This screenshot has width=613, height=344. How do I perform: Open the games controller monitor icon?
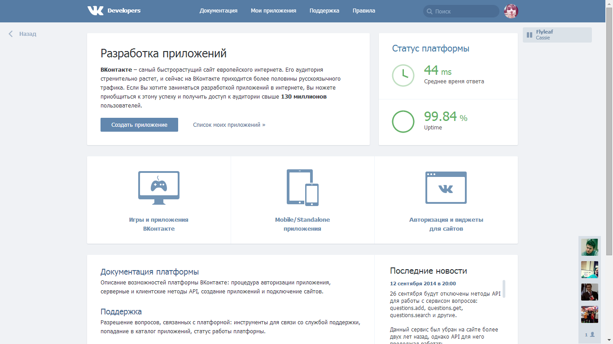click(x=159, y=188)
